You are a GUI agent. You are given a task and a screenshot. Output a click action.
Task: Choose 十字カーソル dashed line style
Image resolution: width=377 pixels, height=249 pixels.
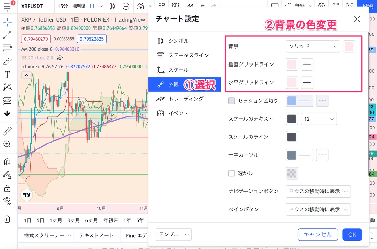pos(322,155)
